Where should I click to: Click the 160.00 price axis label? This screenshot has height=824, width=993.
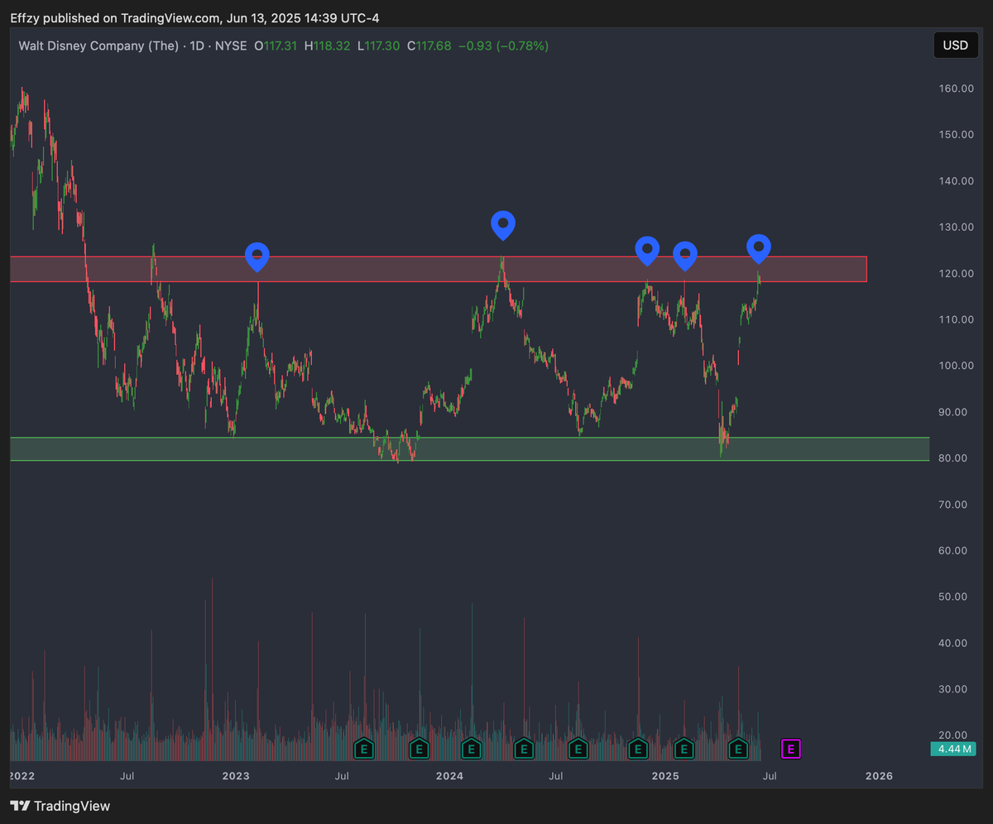[956, 89]
